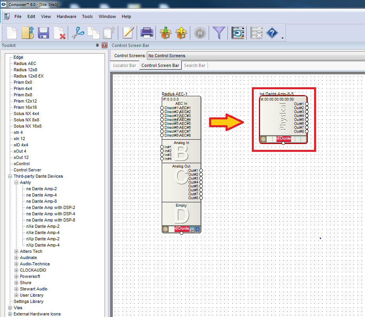Open the Help menu
This screenshot has width=365, height=317.
[126, 16]
